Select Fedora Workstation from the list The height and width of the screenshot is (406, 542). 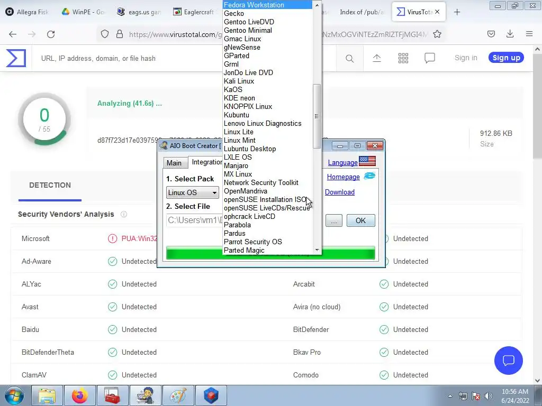pos(267,5)
